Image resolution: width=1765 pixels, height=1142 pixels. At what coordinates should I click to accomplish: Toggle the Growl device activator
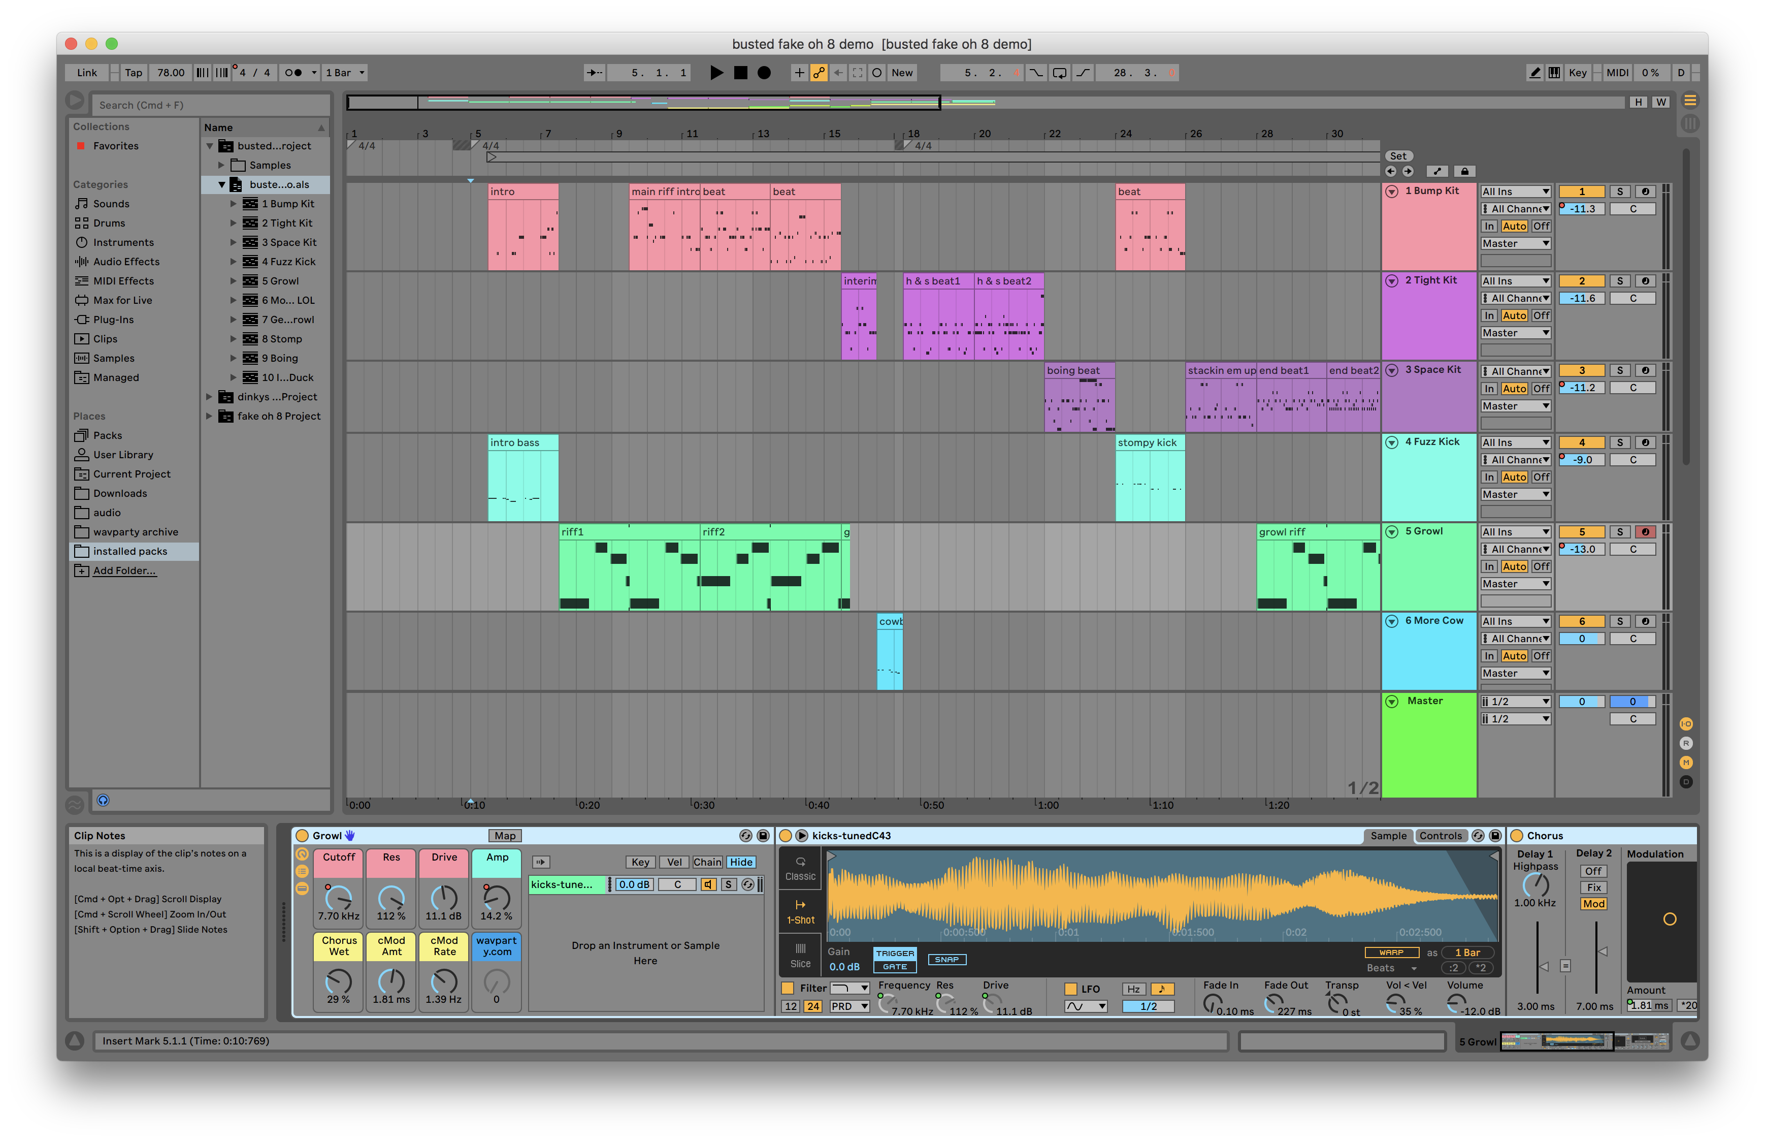coord(302,836)
